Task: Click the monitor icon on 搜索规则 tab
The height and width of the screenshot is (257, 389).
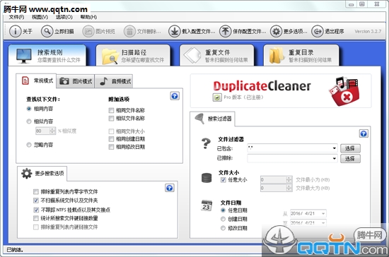Action: click(24, 56)
